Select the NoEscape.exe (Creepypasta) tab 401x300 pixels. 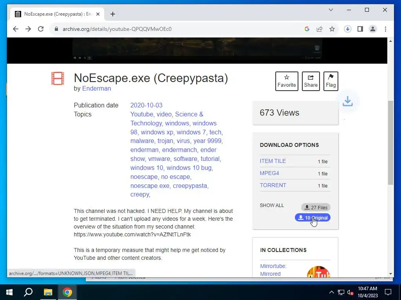57,14
